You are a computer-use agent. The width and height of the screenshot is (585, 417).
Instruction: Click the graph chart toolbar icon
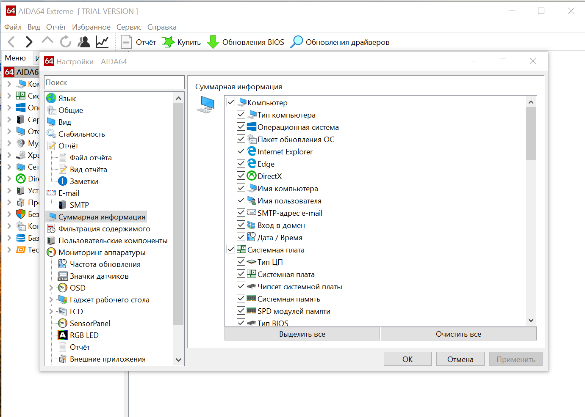(x=102, y=42)
